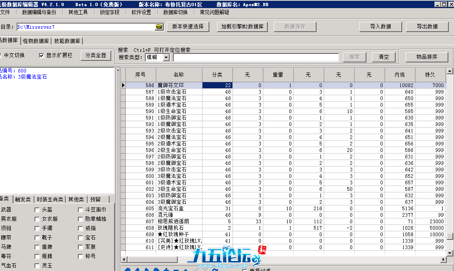Click the search text input field

click(256, 58)
